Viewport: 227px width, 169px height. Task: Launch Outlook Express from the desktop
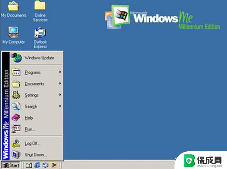(40, 32)
